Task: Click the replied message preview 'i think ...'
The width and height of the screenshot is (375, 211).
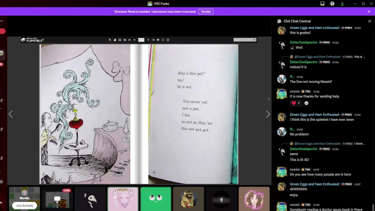Action: point(359,144)
